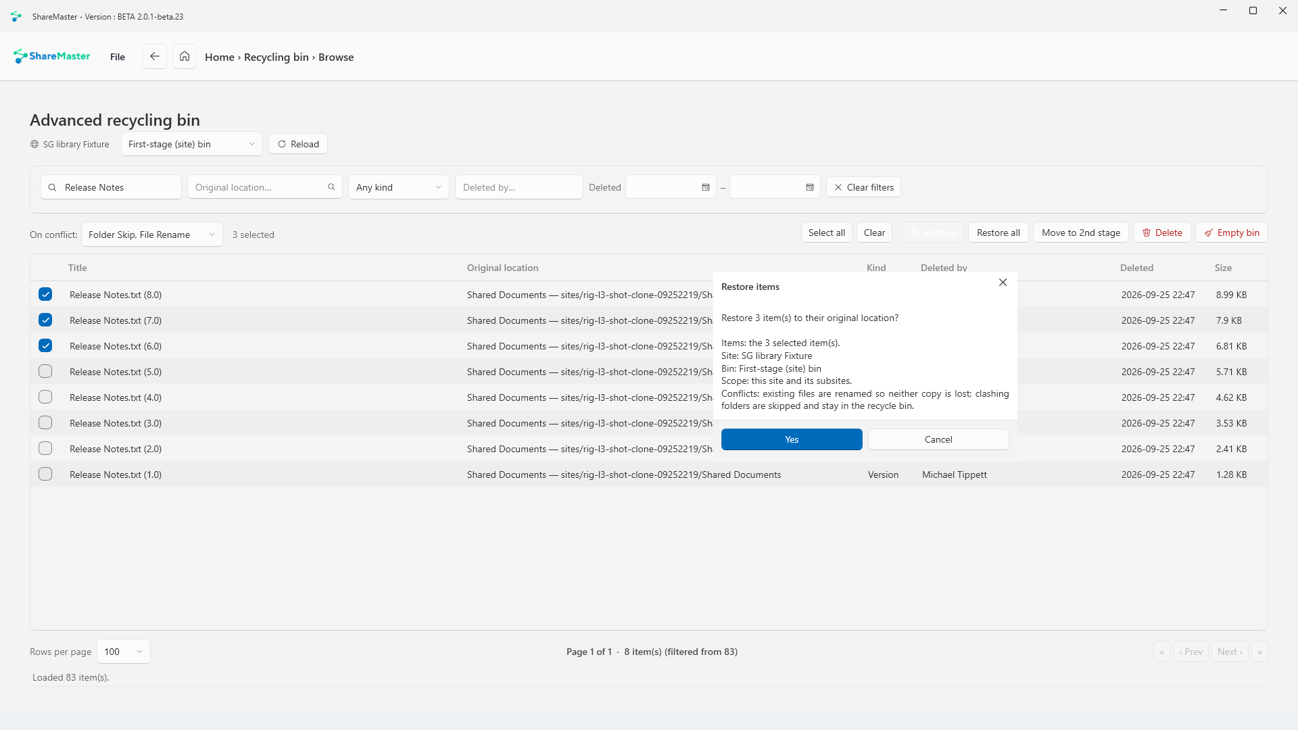Go to Home breadcrumb

(220, 57)
